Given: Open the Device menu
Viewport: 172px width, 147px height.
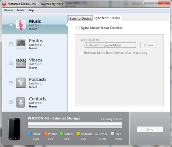Looking at the screenshot, I should click(x=8, y=10).
